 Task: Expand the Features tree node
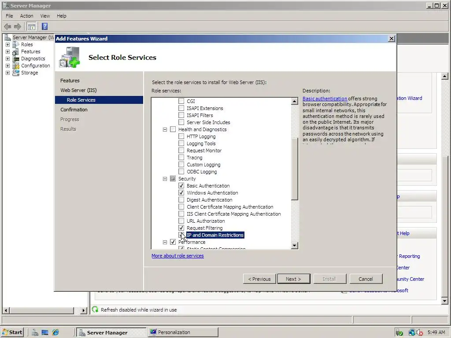(x=8, y=52)
